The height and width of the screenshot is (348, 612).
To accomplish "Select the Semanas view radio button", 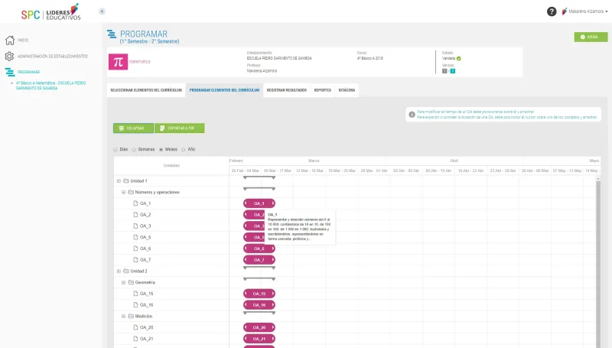I will (134, 149).
